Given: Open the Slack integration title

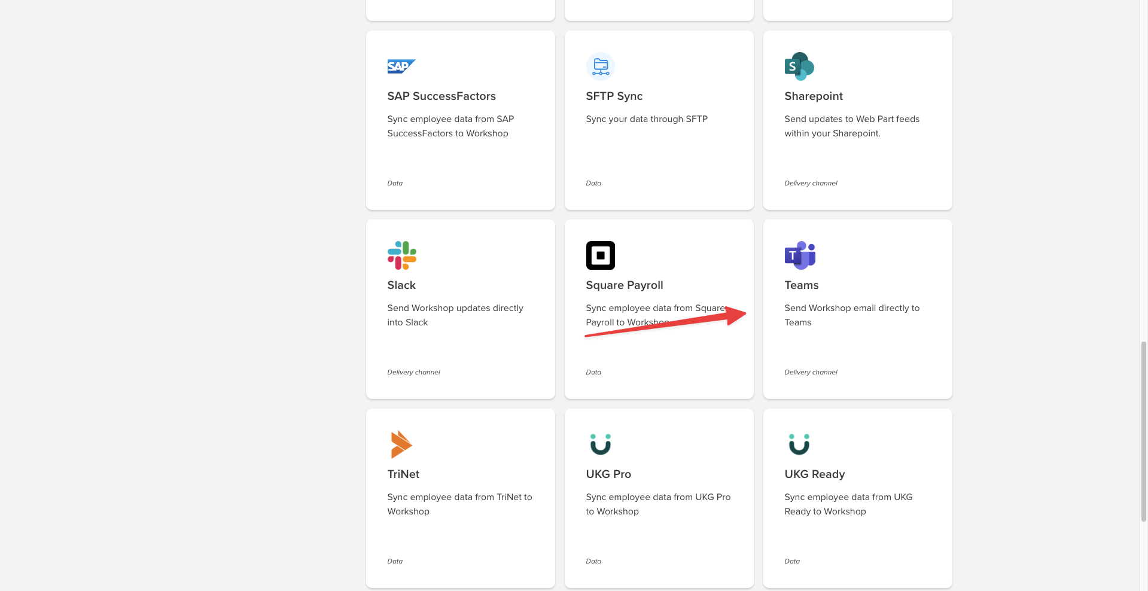Looking at the screenshot, I should point(401,285).
